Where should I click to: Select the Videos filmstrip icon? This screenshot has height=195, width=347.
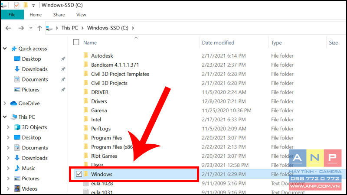pyautogui.click(x=17, y=188)
